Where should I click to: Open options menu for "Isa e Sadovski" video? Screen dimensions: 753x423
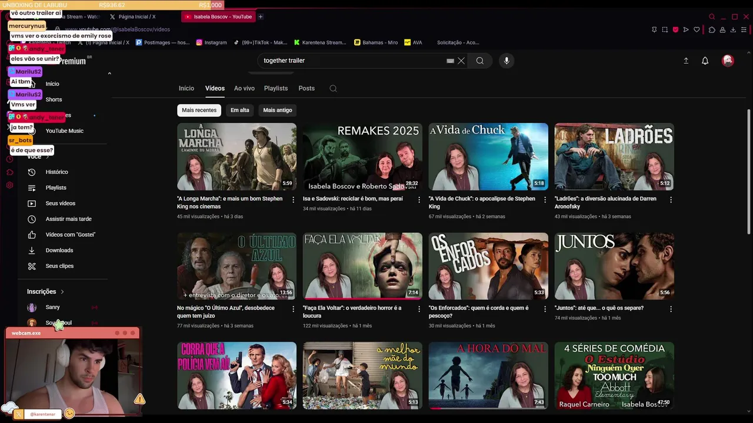pos(419,200)
